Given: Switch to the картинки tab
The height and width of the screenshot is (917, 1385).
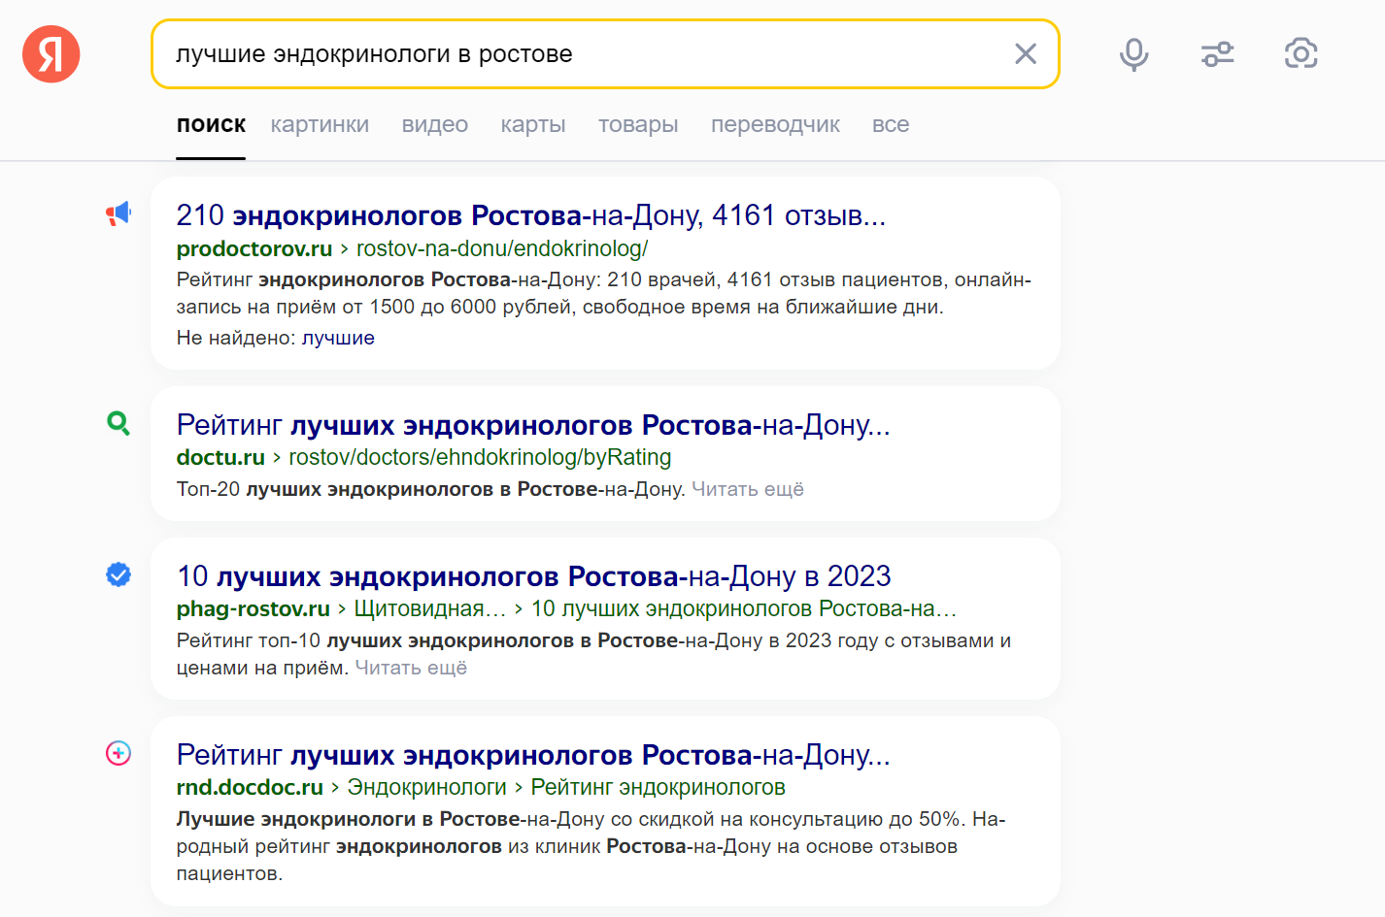Looking at the screenshot, I should coord(320,125).
